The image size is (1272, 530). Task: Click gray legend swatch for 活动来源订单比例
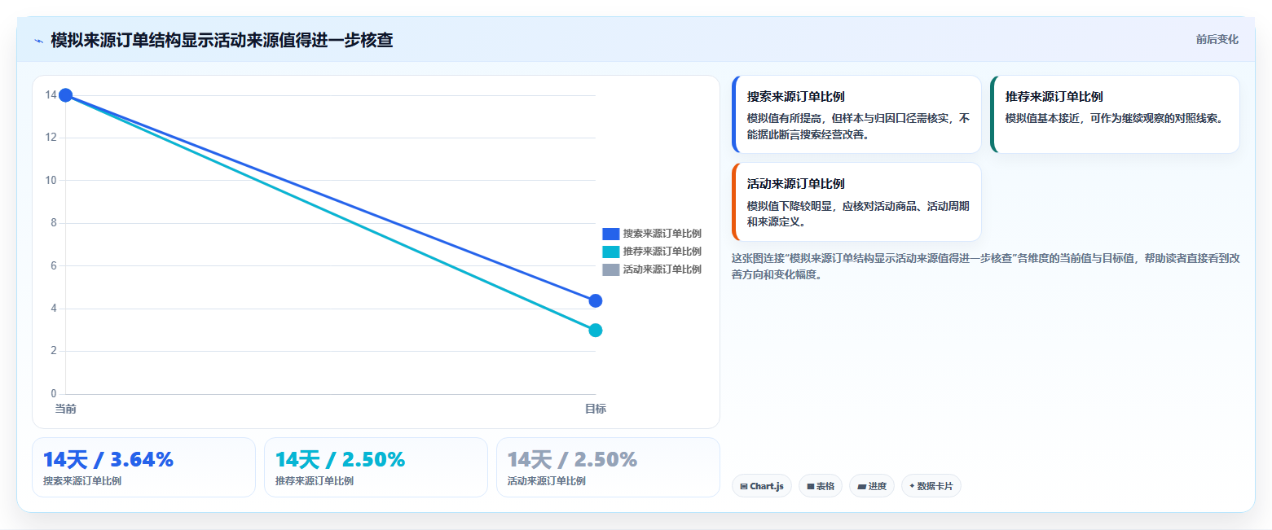(611, 269)
